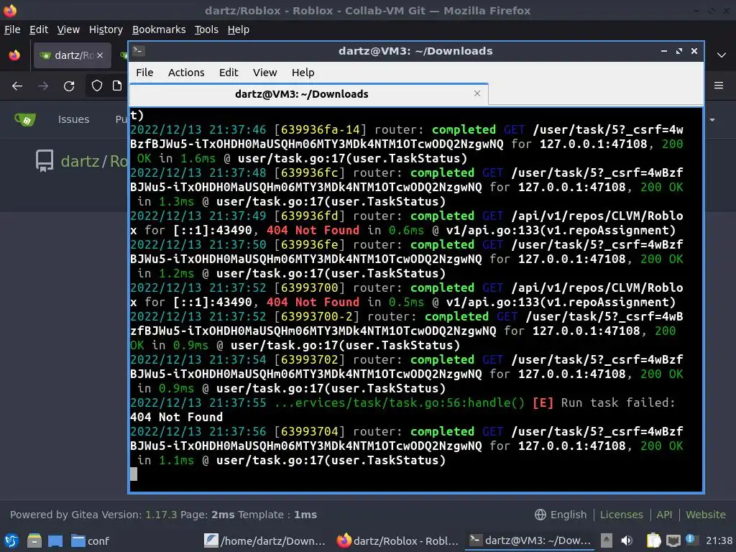Click the first '404 Not Found' red text

click(x=313, y=231)
